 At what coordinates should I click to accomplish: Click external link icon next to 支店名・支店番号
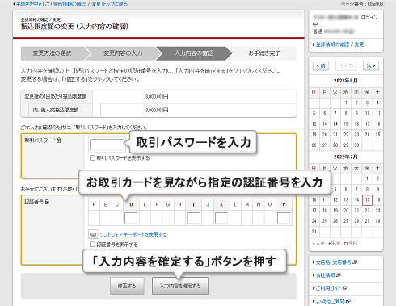[355, 262]
